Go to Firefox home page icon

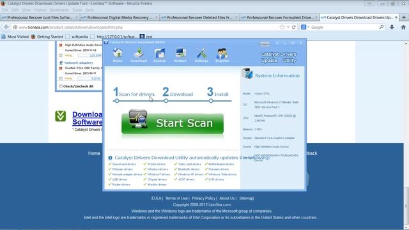[x=403, y=27]
